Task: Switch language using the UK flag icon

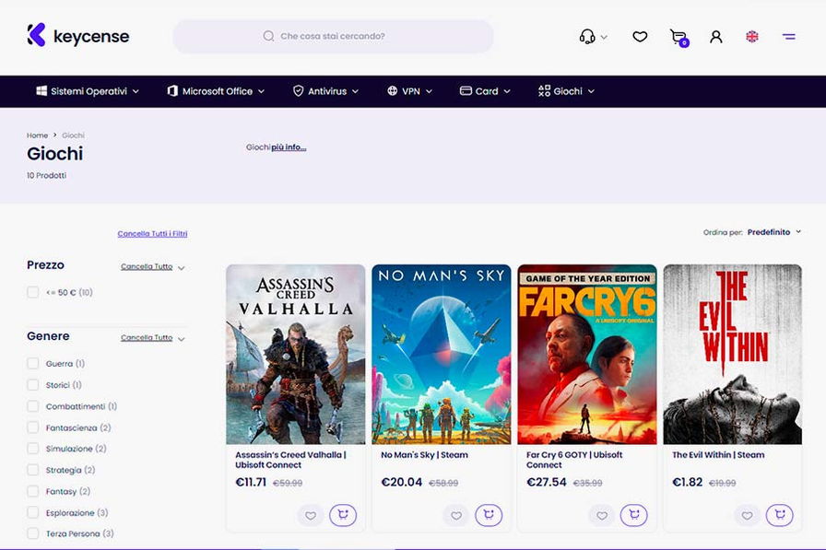Action: tap(752, 37)
